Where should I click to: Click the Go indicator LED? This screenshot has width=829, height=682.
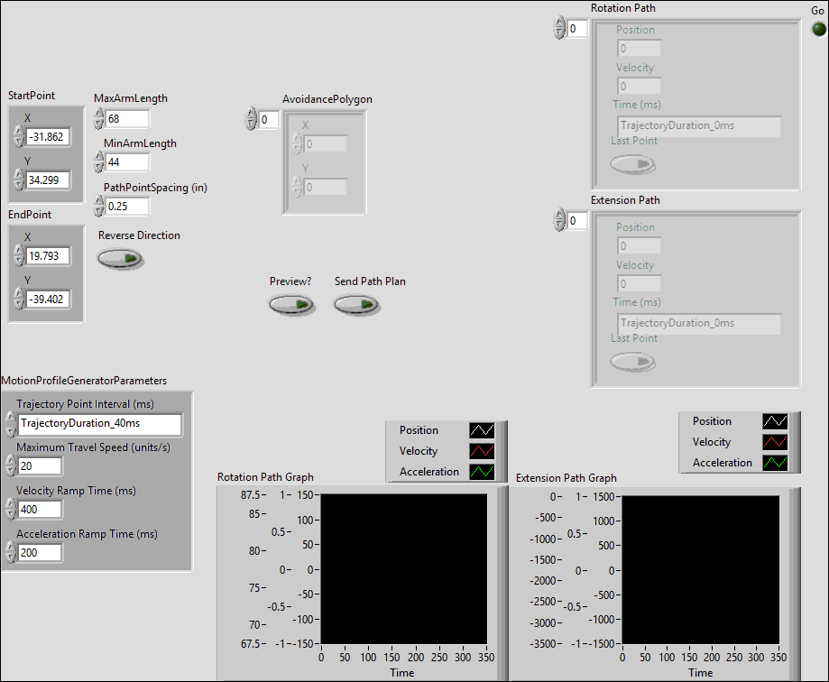(819, 29)
